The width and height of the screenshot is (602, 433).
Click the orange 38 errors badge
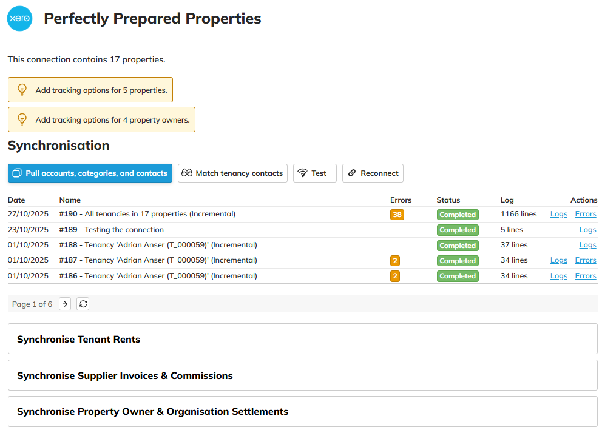[397, 215]
